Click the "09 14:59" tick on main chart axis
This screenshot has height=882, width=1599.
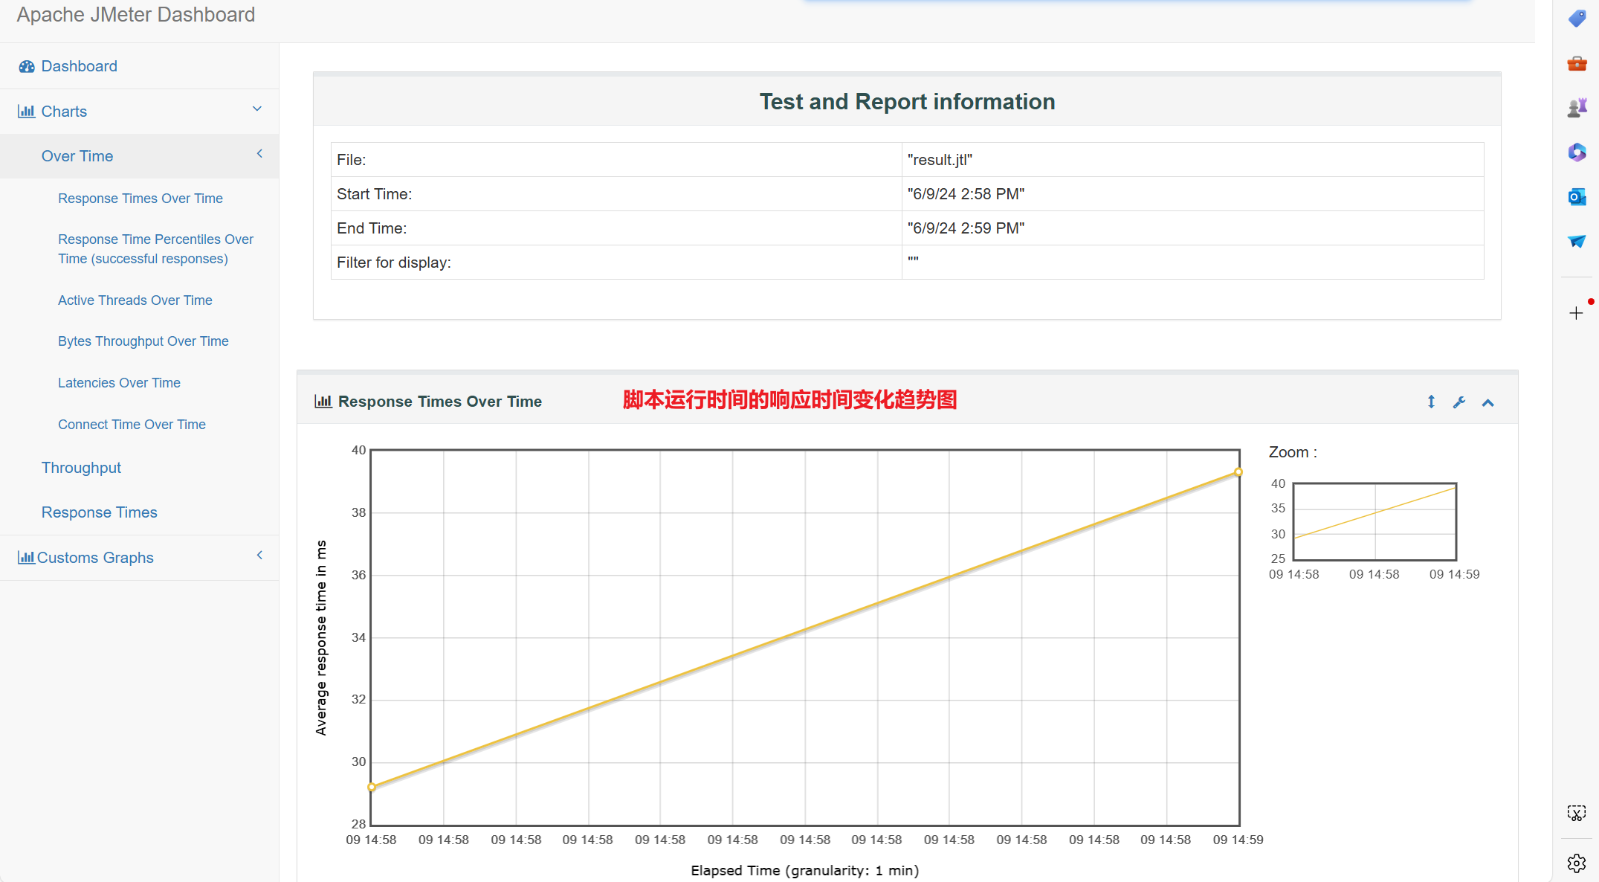(1238, 840)
